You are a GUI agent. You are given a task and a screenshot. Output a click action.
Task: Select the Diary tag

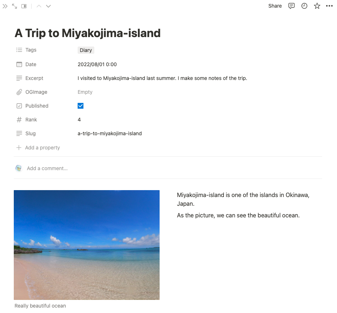tap(86, 50)
